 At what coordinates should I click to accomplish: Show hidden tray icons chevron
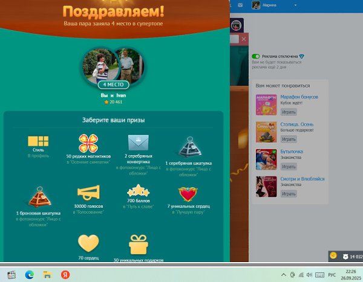point(282,275)
